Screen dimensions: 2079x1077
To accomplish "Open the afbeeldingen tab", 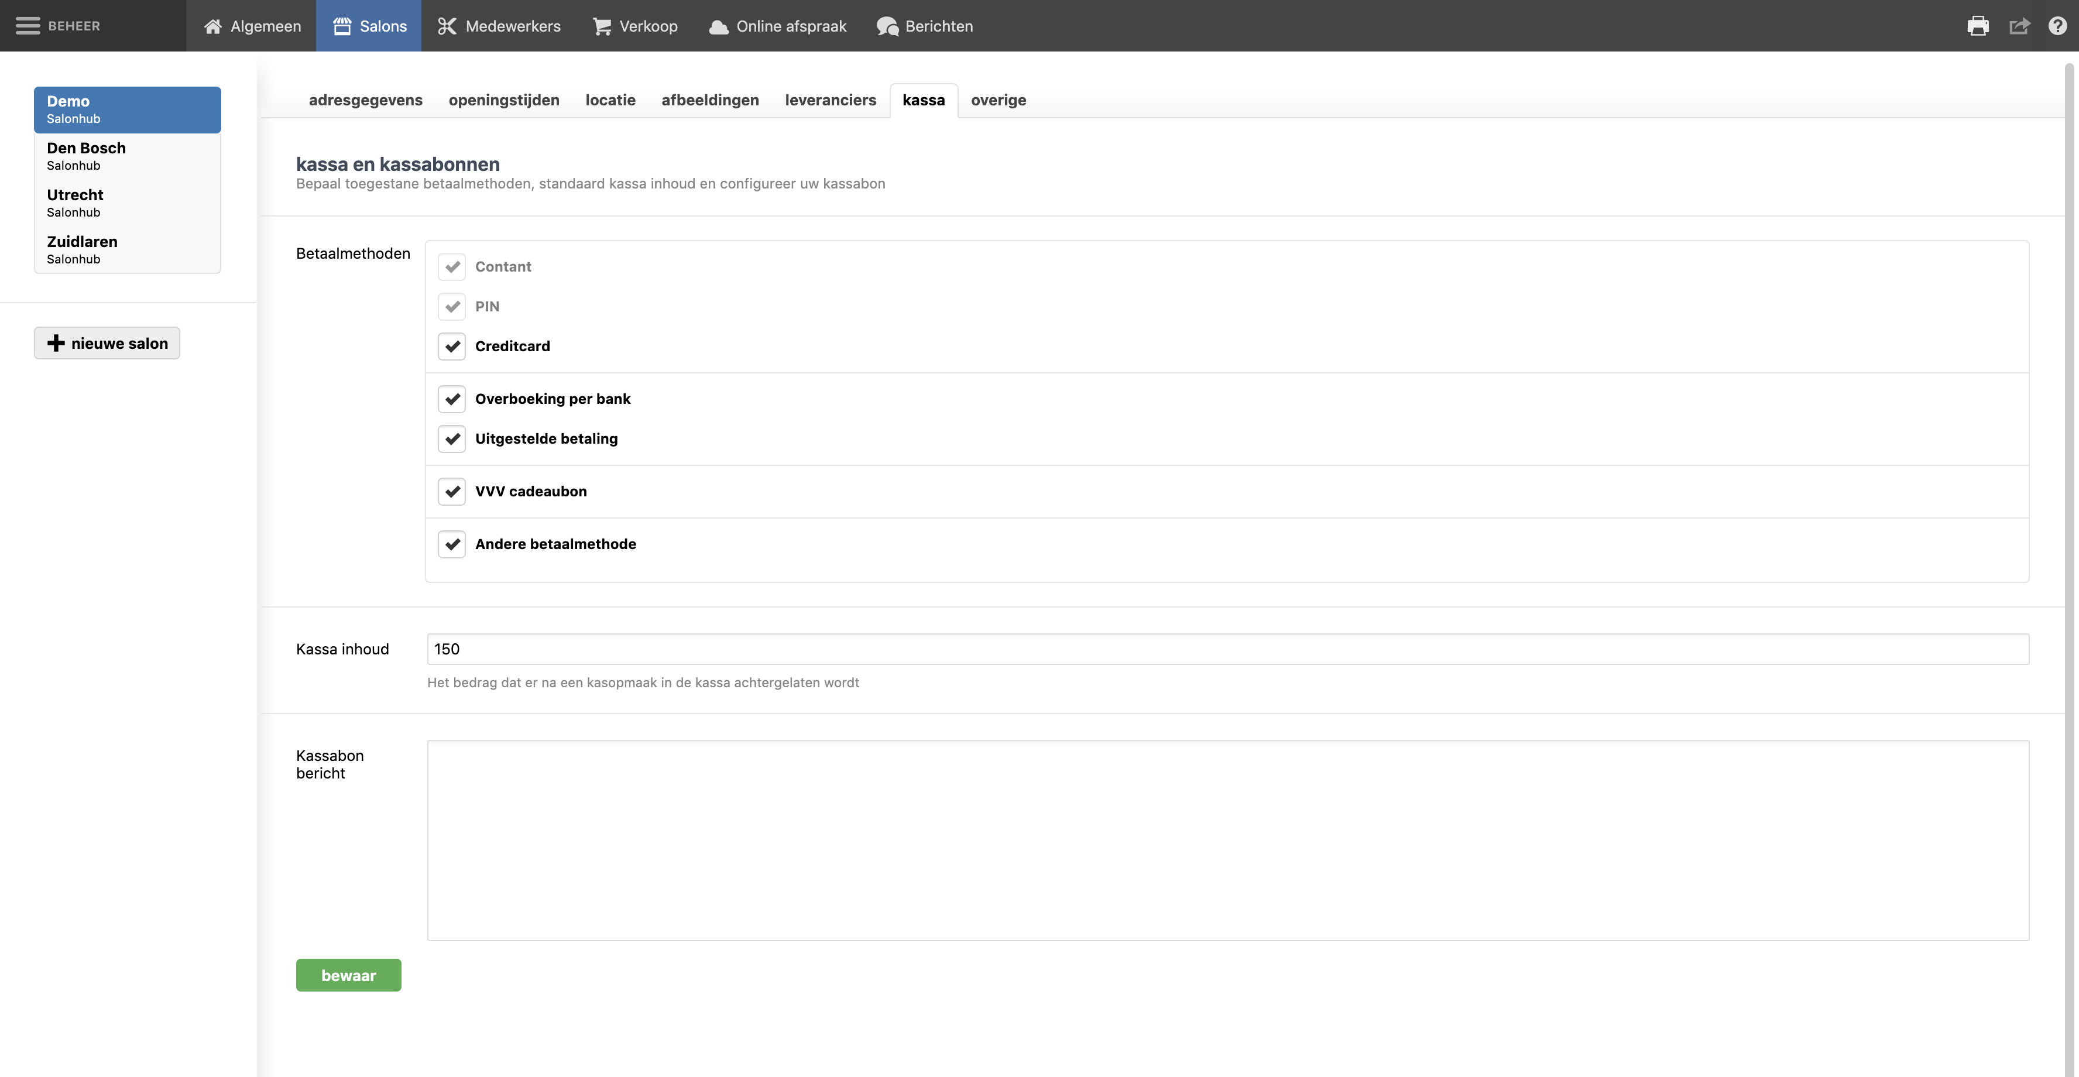I will [710, 100].
